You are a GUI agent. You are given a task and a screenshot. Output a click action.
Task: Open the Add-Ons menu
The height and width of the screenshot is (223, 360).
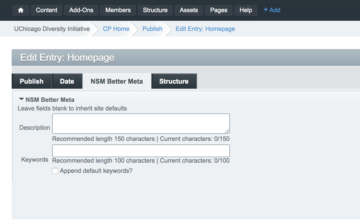point(81,10)
